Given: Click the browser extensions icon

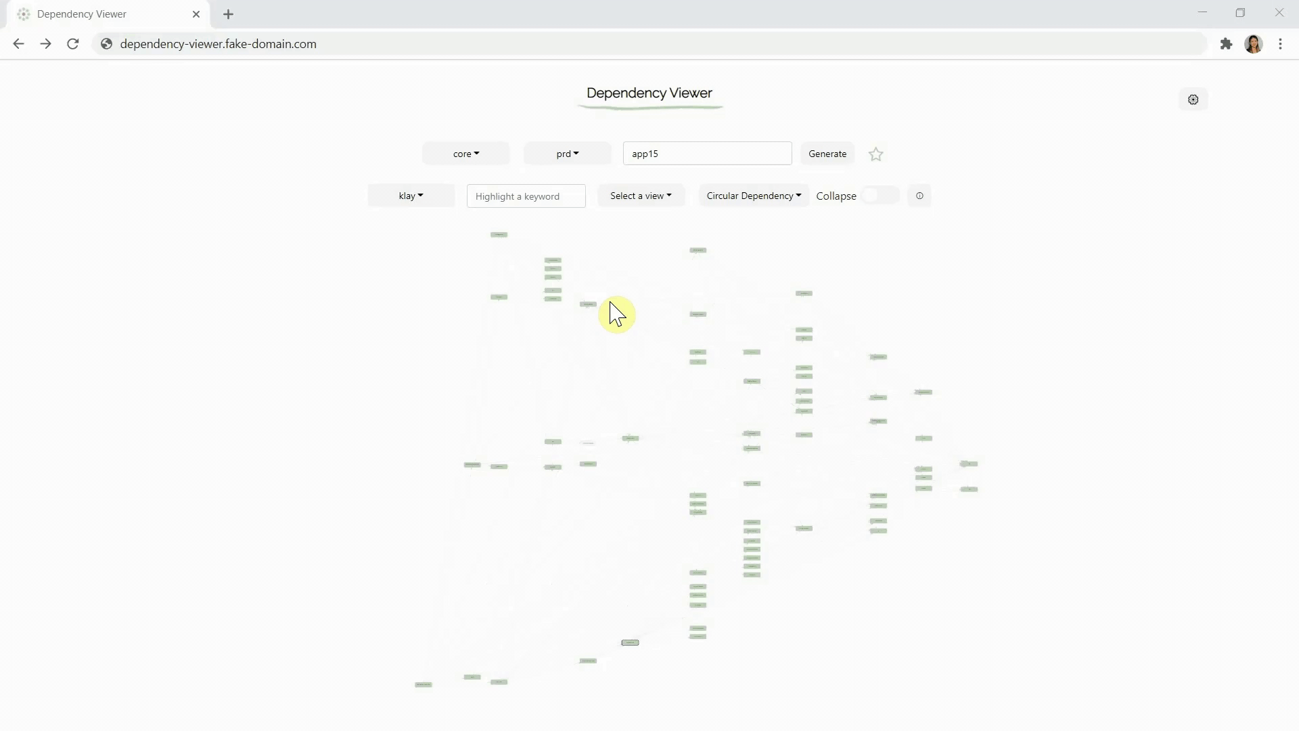Looking at the screenshot, I should tap(1226, 44).
